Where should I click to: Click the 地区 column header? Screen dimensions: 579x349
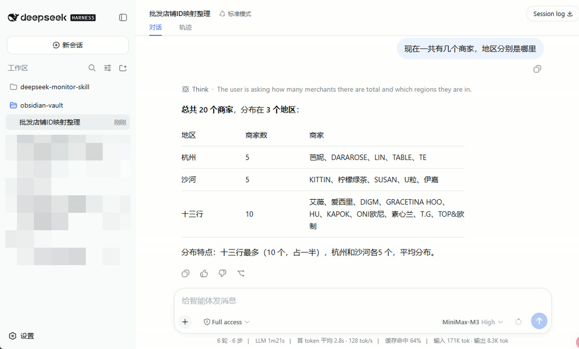[189, 135]
